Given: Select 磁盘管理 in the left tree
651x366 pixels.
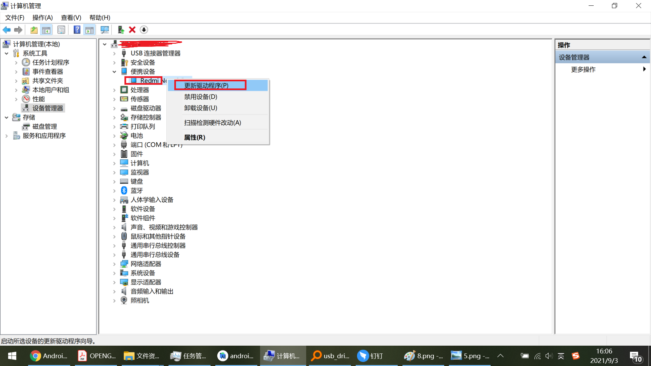Looking at the screenshot, I should (44, 126).
